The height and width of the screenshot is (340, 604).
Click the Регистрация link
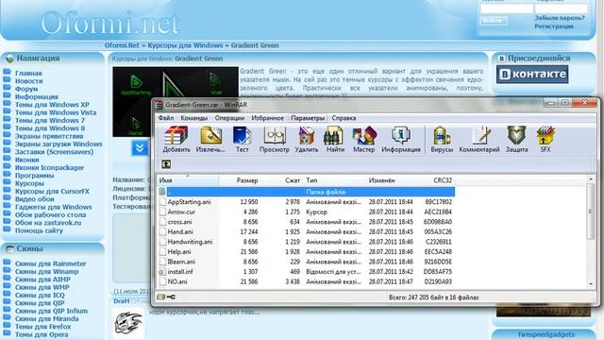[x=554, y=26]
